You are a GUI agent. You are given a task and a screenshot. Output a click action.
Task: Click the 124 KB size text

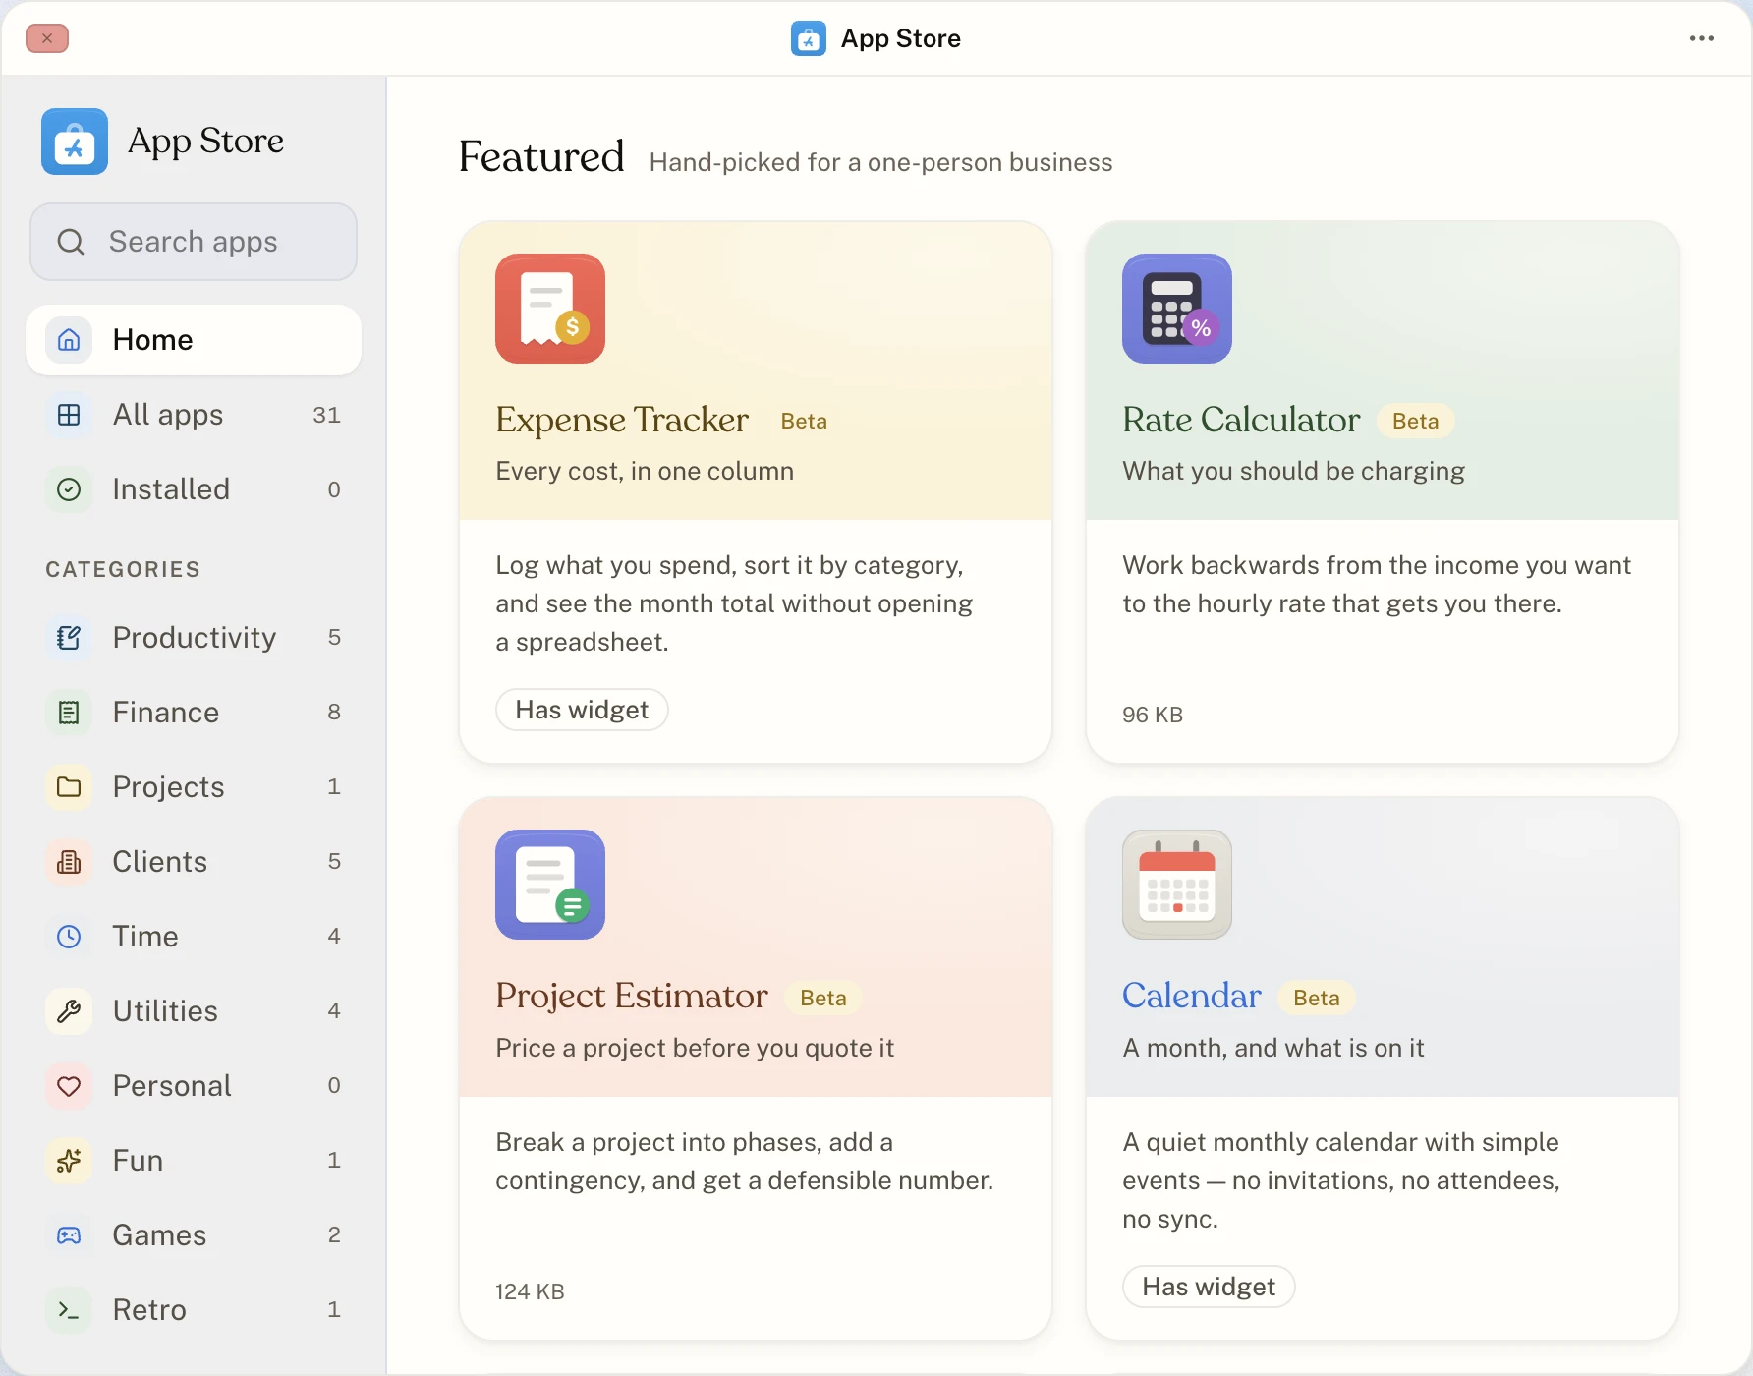[x=530, y=1291]
